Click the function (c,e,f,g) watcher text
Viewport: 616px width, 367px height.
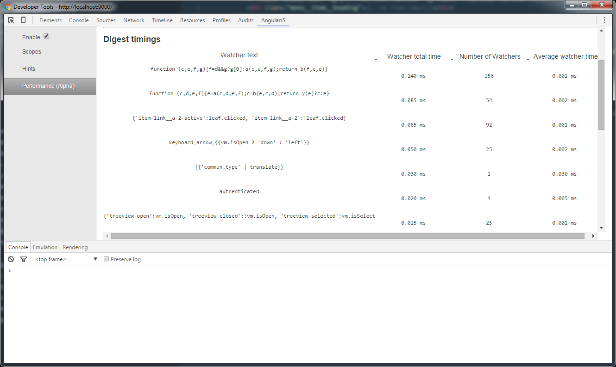coord(239,69)
